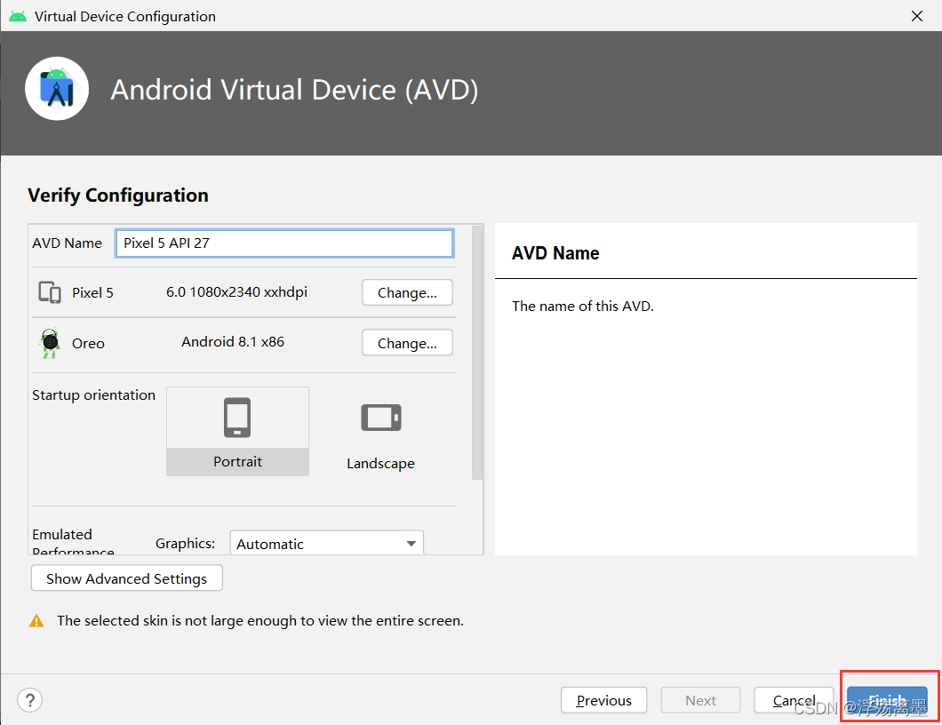Screen dimensions: 942x725
Task: Click the Graphics dropdown arrow
Action: tap(411, 544)
